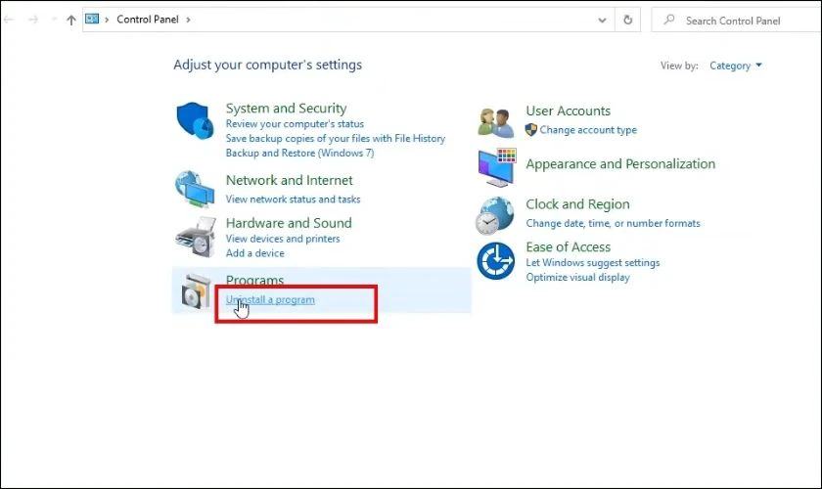Open View devices and printers
This screenshot has width=822, height=489.
[x=283, y=239]
